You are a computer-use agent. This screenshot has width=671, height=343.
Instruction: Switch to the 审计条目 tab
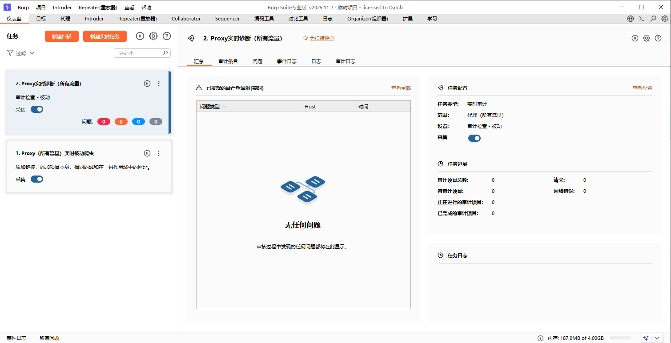click(228, 61)
